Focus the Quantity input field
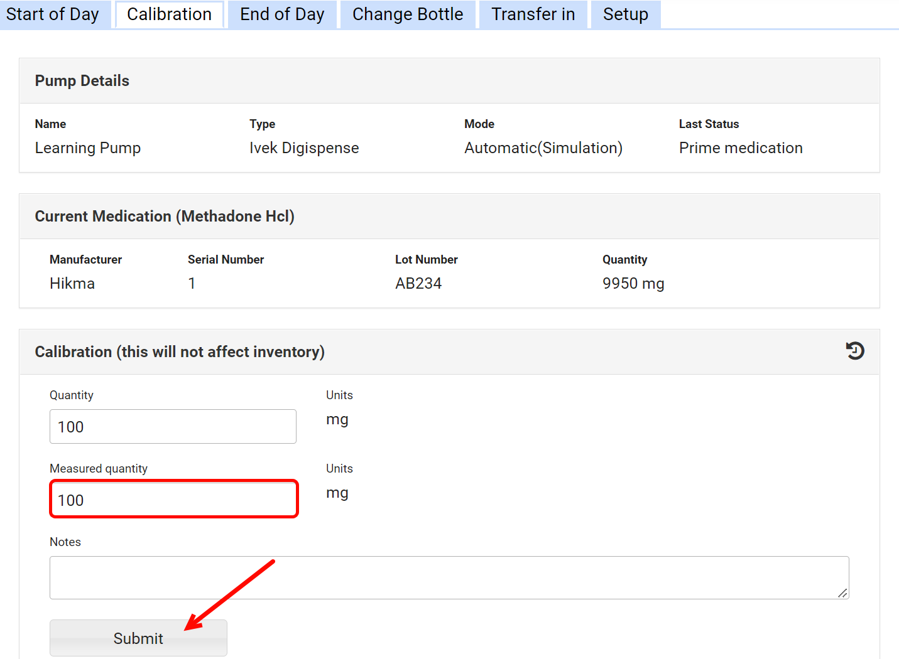 click(x=173, y=427)
